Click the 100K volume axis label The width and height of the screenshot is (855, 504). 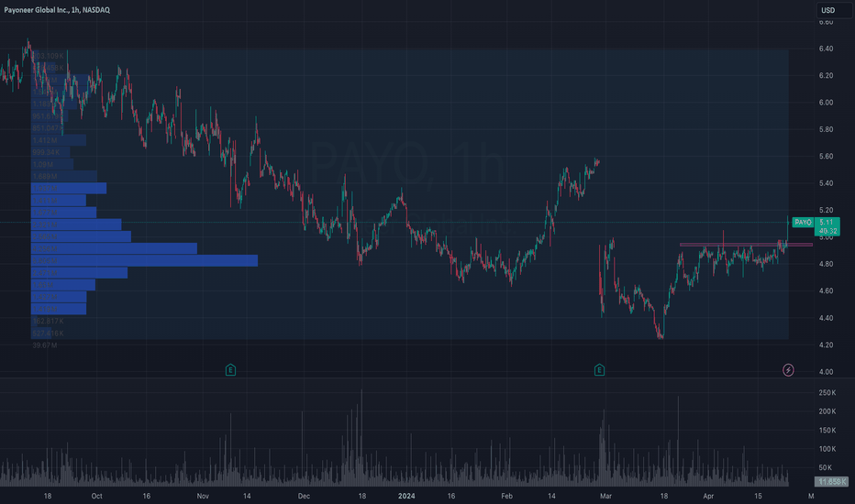pyautogui.click(x=827, y=449)
